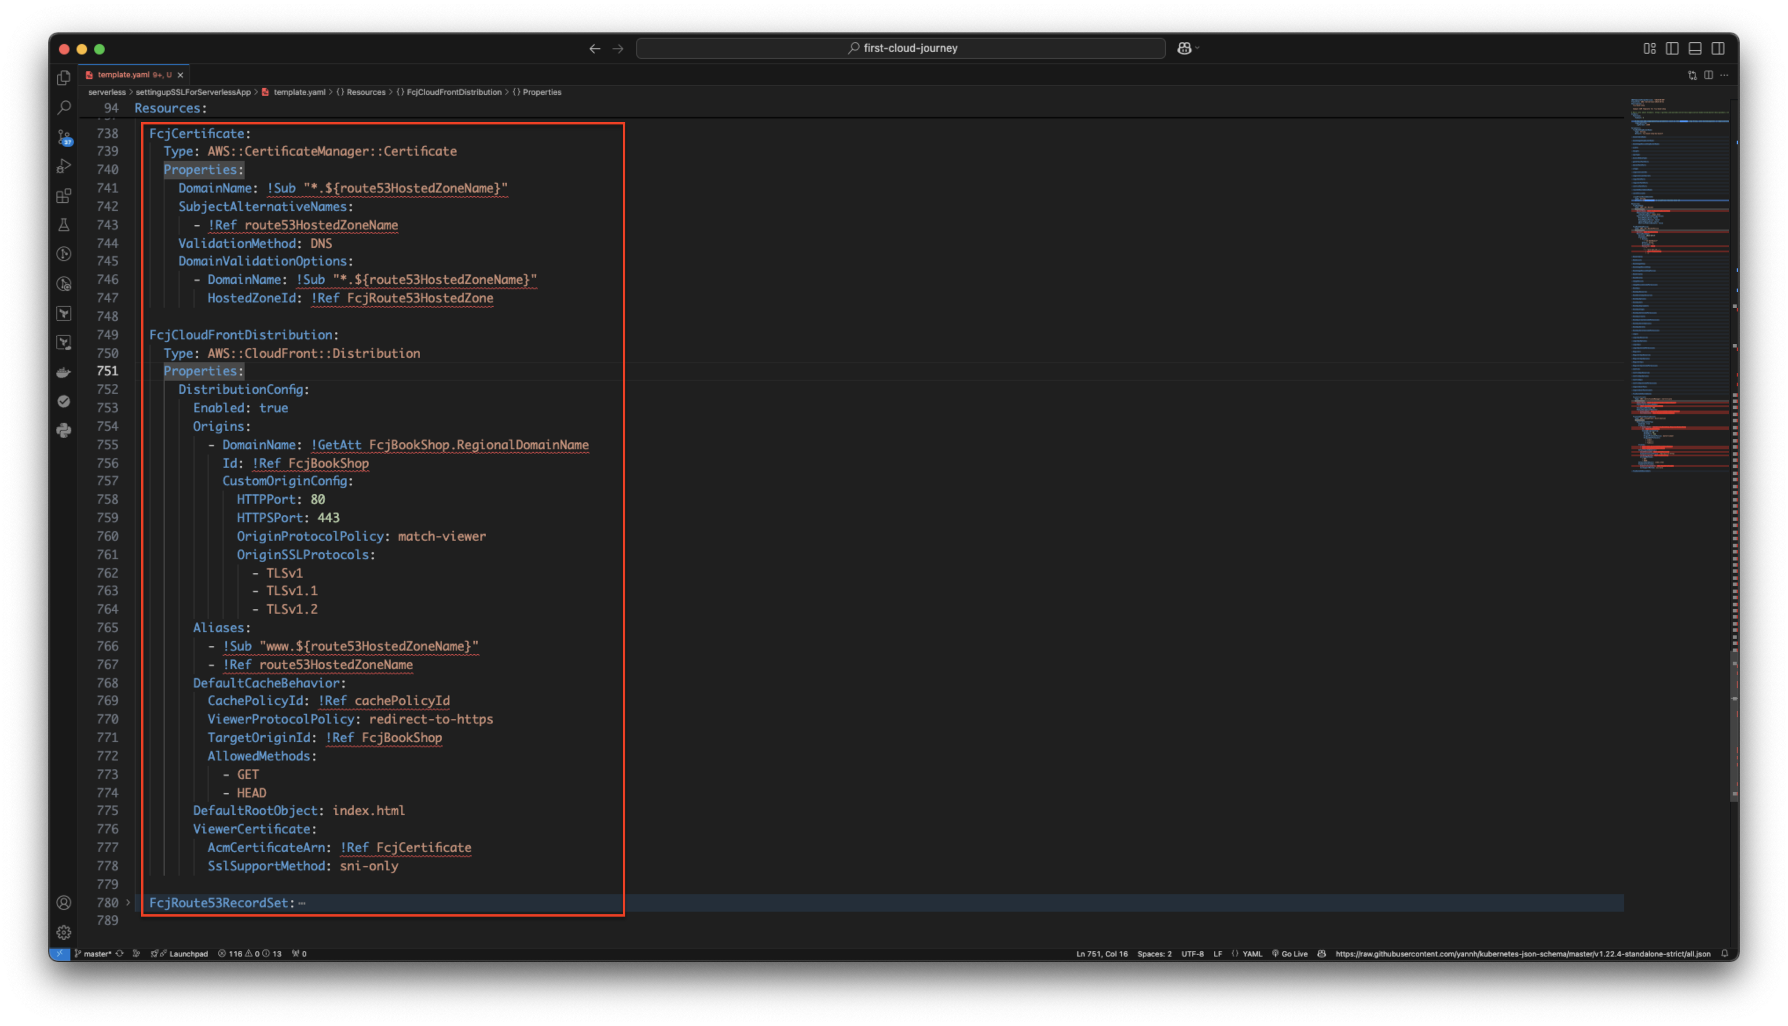Go forward with the right arrow
1788x1026 pixels.
click(x=618, y=49)
